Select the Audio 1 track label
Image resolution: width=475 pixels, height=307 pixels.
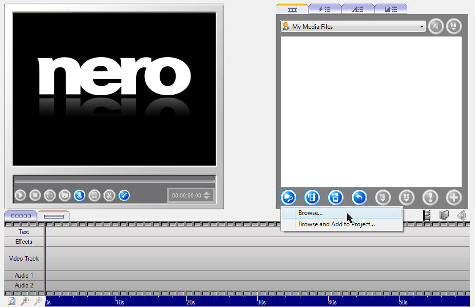24,276
